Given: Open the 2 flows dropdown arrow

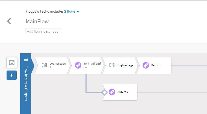Looking at the screenshot, I should coord(78,12).
